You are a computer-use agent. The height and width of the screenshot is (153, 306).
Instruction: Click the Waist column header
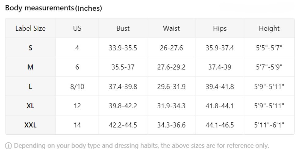(x=171, y=28)
